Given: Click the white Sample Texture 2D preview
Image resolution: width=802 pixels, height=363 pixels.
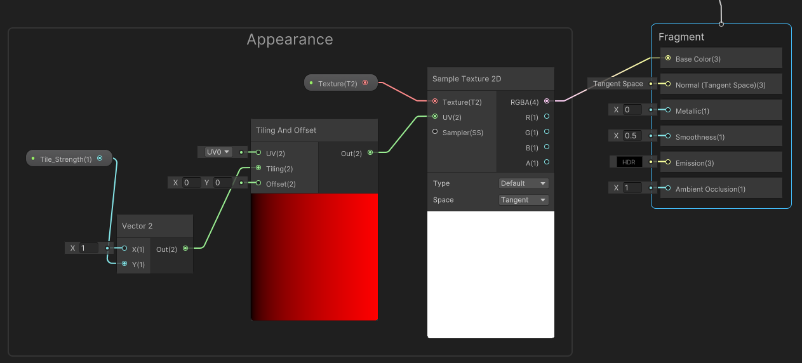Looking at the screenshot, I should click(491, 275).
